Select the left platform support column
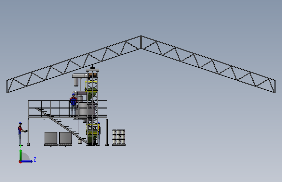This screenshot has width=282, height=182. pos(28,132)
